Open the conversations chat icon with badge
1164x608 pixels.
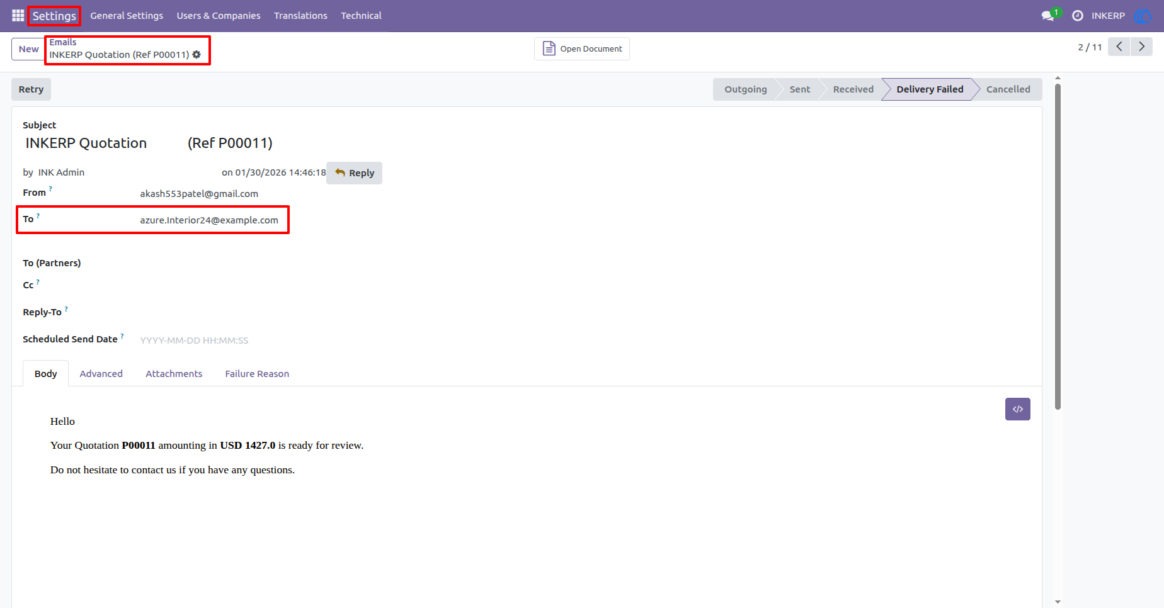click(x=1049, y=15)
